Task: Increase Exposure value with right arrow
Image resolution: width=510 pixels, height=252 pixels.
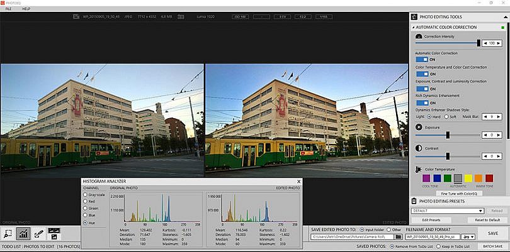Action: click(x=498, y=134)
